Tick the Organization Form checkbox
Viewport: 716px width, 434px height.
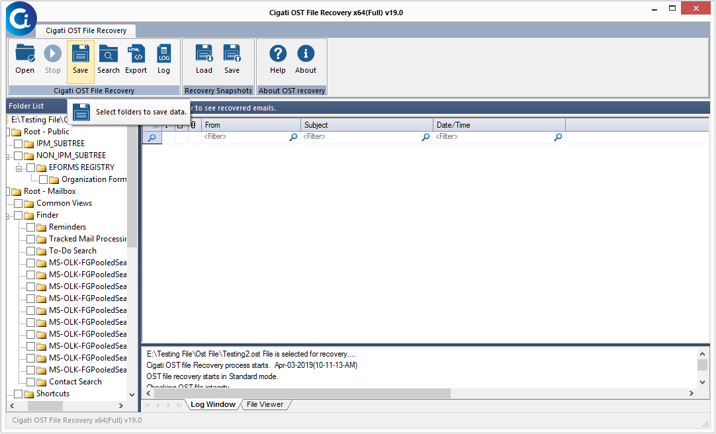pos(44,179)
